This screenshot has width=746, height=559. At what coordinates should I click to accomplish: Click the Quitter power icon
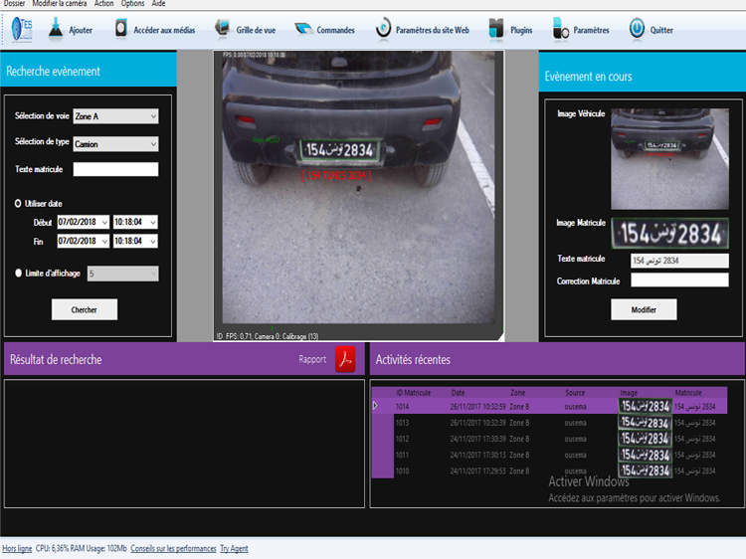tap(637, 30)
